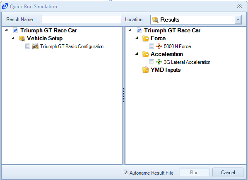Click the Acceleration folder icon
This screenshot has height=180, width=248.
[146, 54]
